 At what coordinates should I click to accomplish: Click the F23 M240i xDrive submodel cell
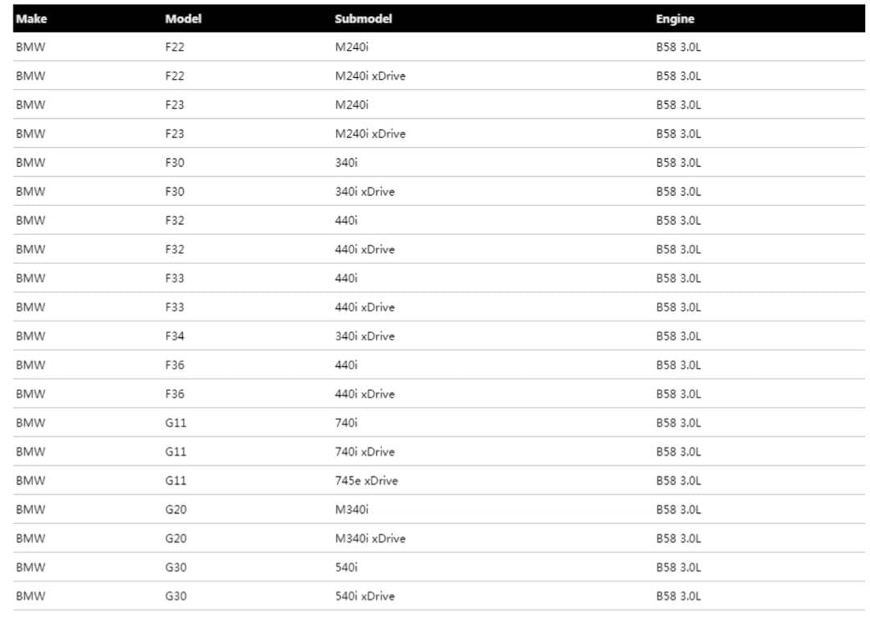(x=370, y=134)
